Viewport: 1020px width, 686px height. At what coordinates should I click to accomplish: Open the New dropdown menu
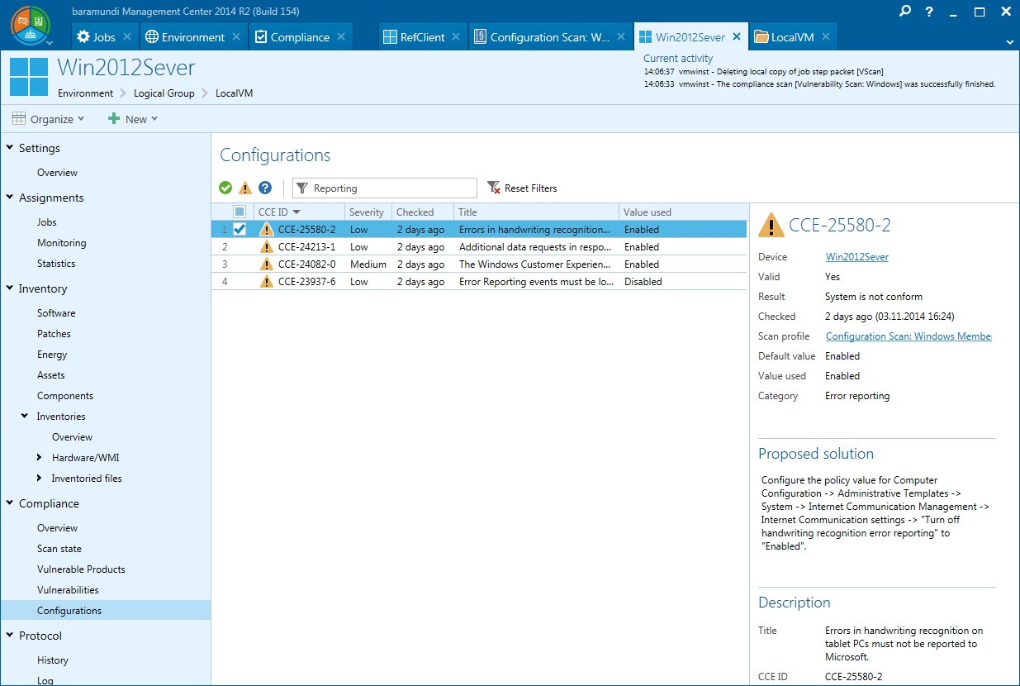click(x=133, y=119)
